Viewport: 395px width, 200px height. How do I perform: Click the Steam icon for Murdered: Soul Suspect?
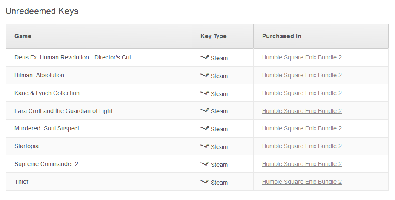click(x=205, y=128)
